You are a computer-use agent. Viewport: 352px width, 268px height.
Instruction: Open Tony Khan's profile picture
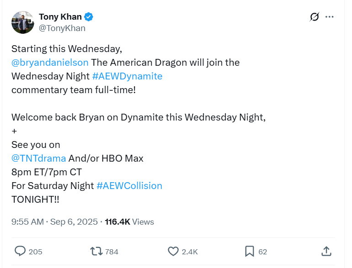[x=22, y=22]
